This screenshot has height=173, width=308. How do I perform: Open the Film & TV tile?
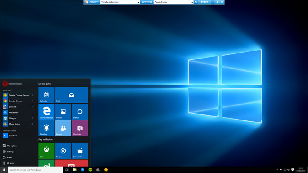[x=80, y=151]
